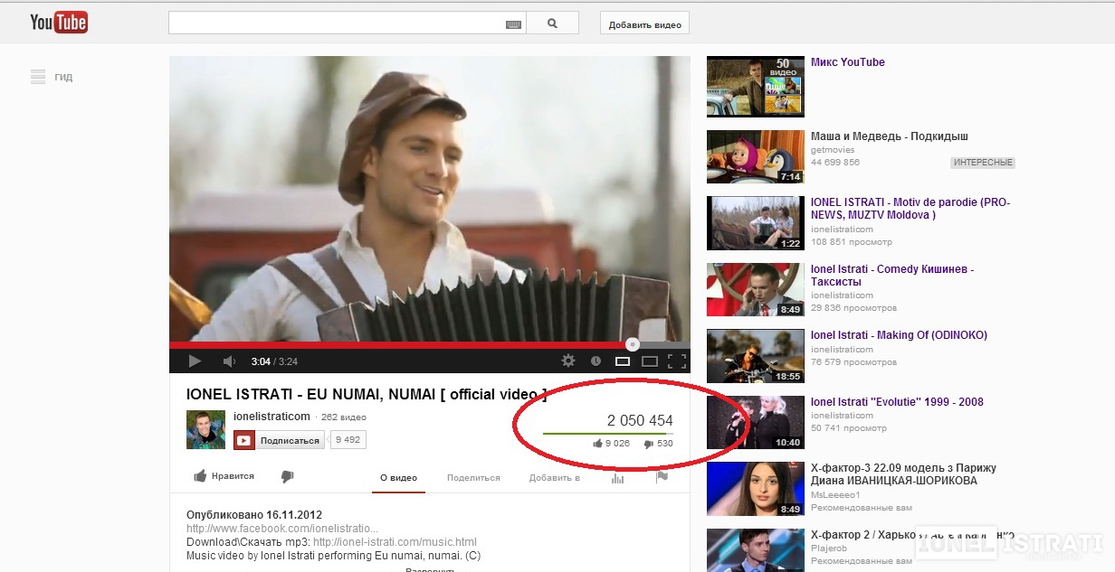The height and width of the screenshot is (572, 1115).
Task: Switch player to small size mode
Action: coord(623,361)
